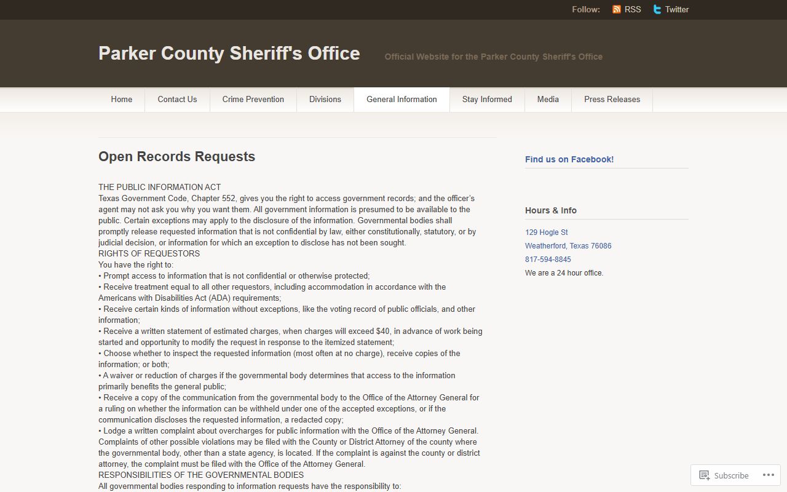787x492 pixels.
Task: Open the Divisions menu
Action: pos(325,100)
